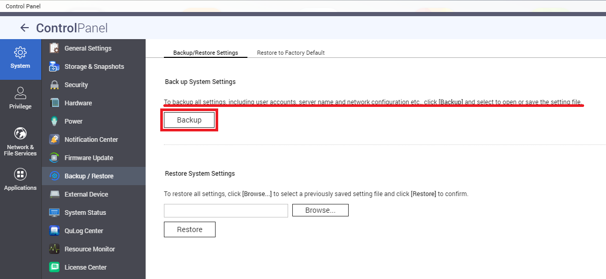Click the General Settings clipboard icon
This screenshot has width=606, height=279.
pos(54,48)
